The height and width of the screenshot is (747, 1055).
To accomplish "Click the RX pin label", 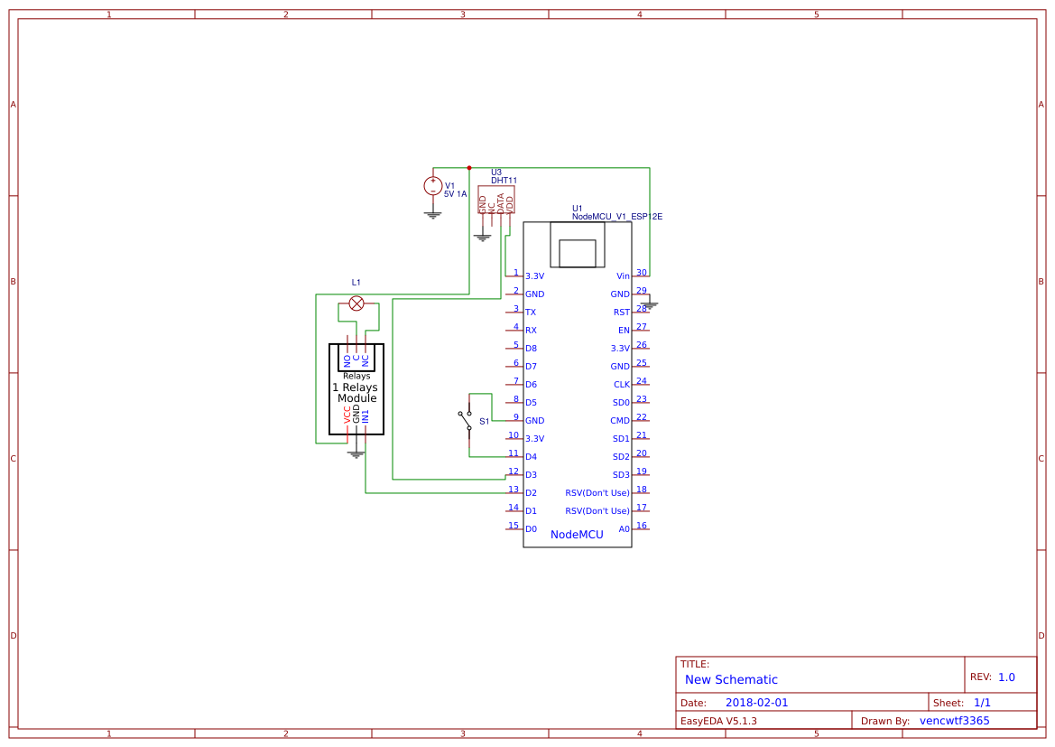I will (531, 331).
